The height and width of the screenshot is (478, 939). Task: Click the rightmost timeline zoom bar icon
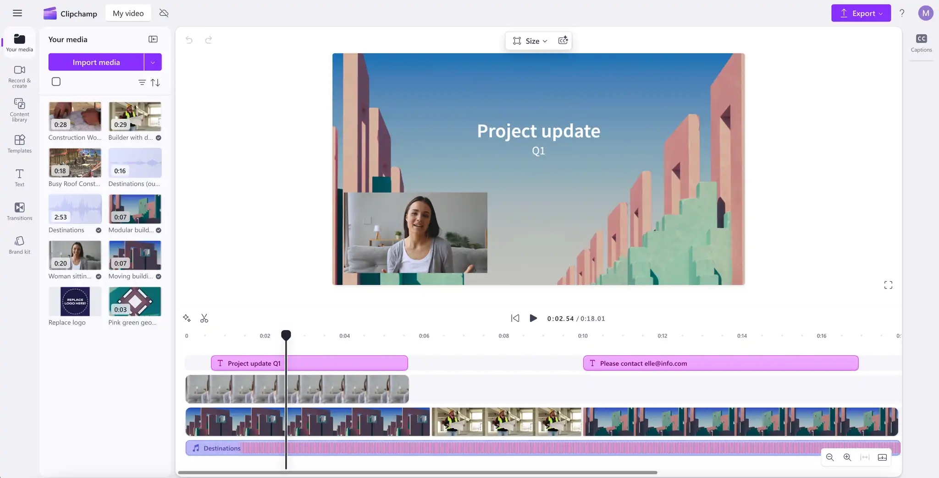(x=882, y=457)
